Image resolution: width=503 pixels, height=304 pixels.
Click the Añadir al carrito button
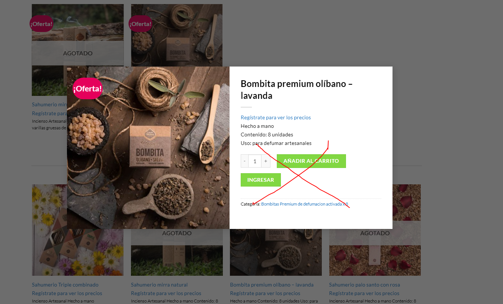click(x=311, y=161)
